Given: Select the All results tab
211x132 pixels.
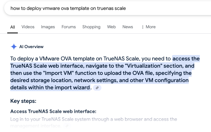Looking at the screenshot, I should click(12, 27).
